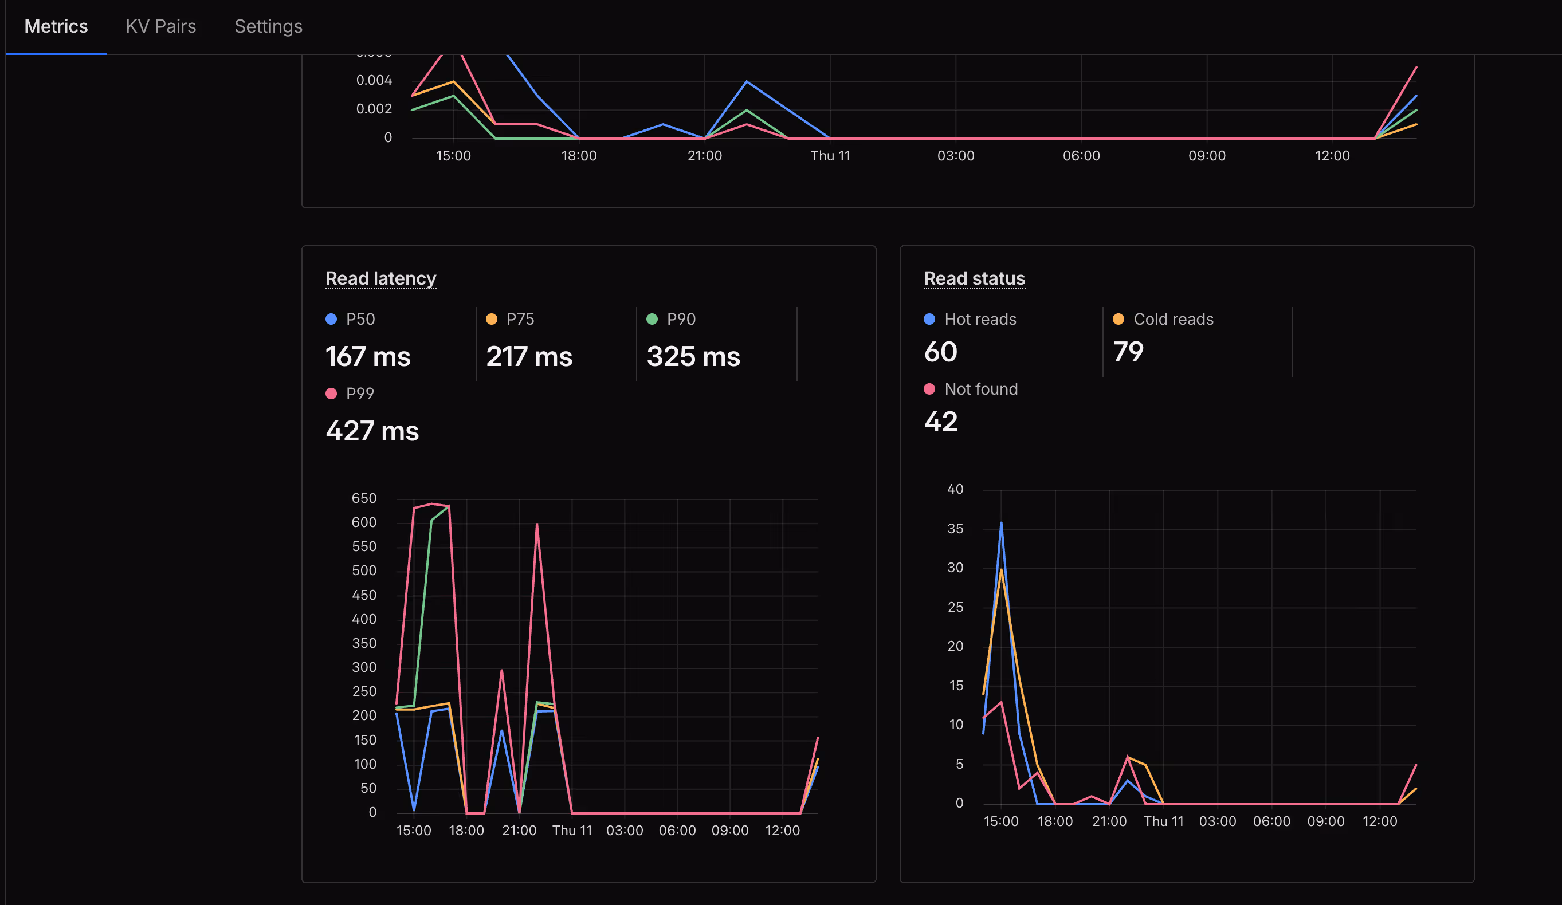Click the Read status heading link
1562x905 pixels.
pos(974,278)
